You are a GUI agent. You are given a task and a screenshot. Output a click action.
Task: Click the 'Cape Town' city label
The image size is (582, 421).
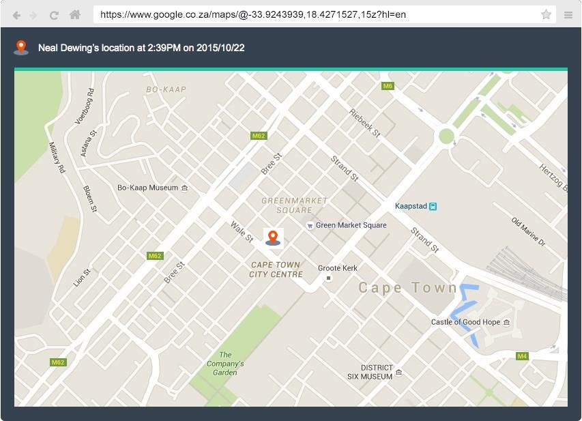pyautogui.click(x=408, y=288)
